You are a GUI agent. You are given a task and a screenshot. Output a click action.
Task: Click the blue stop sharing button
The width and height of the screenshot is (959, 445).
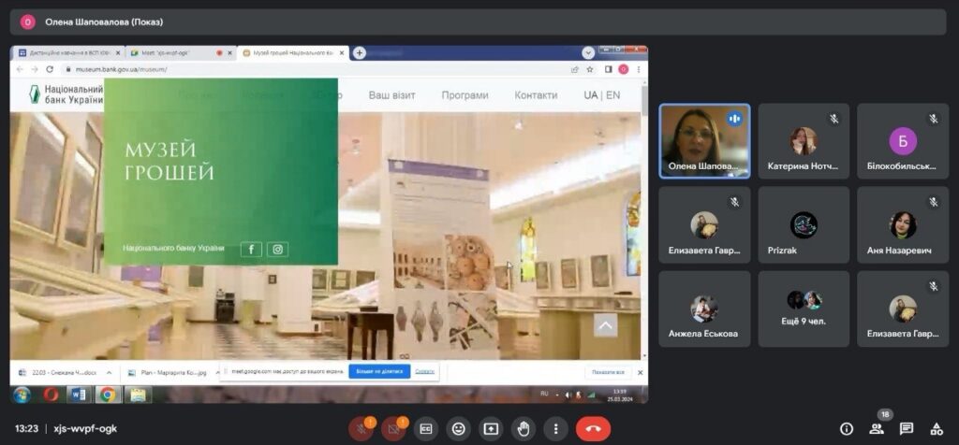click(x=379, y=371)
